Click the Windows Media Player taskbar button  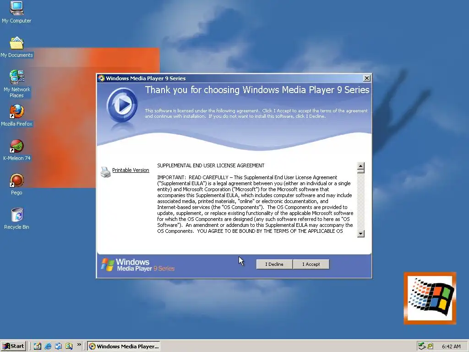click(124, 346)
